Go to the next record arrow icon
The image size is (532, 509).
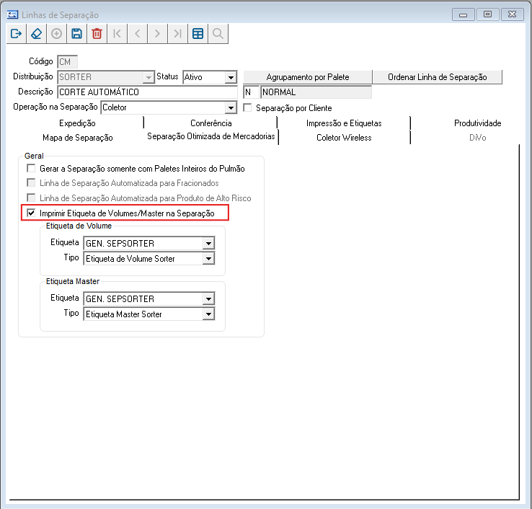click(157, 34)
